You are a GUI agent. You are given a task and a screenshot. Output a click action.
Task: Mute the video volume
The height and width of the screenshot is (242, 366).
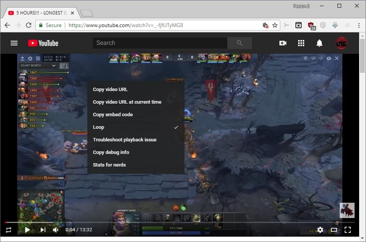[x=56, y=230]
